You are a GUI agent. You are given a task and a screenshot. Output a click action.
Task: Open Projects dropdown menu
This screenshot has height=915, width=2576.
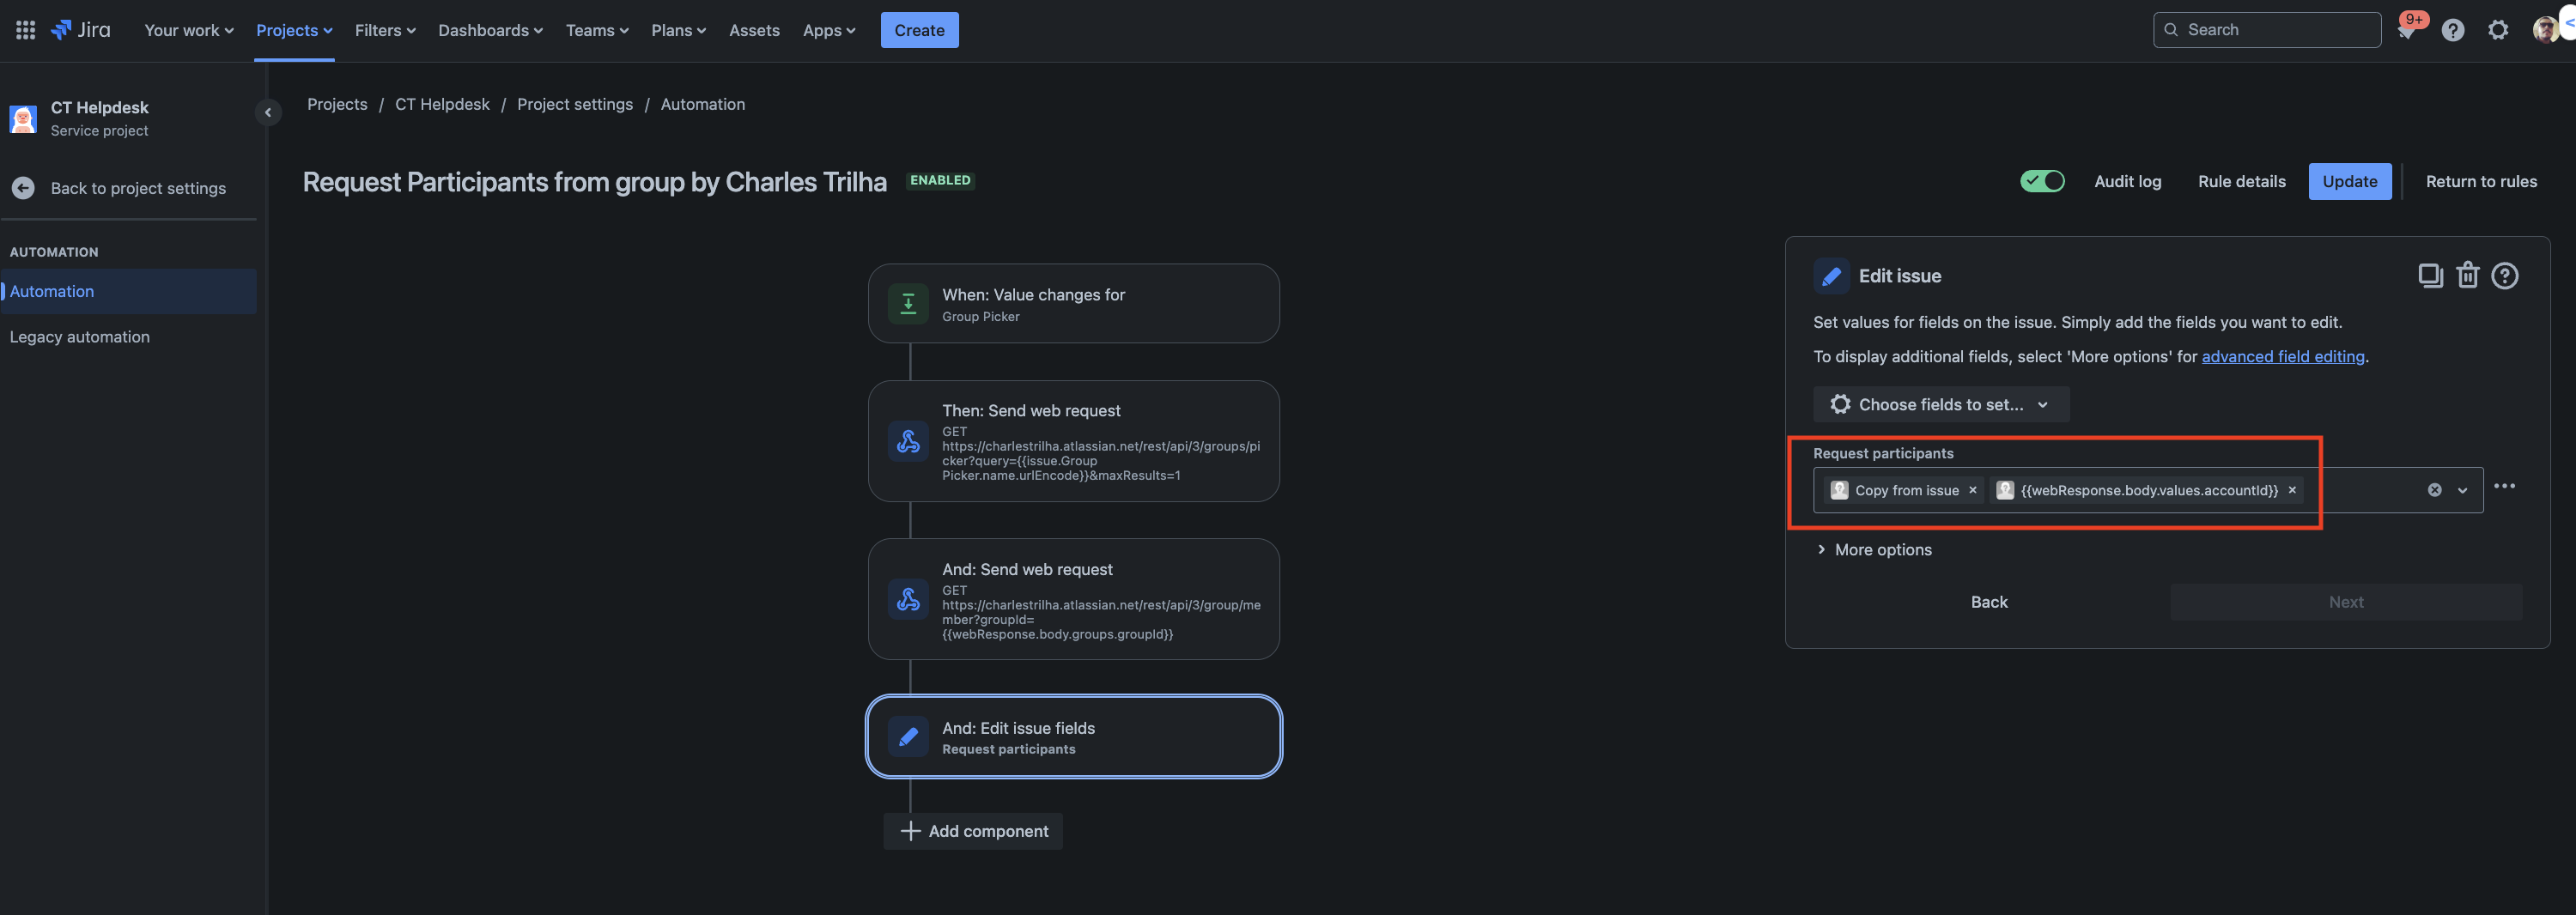click(294, 30)
